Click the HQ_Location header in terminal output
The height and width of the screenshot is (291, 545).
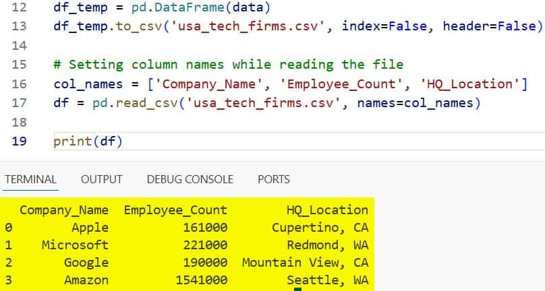pyautogui.click(x=327, y=210)
